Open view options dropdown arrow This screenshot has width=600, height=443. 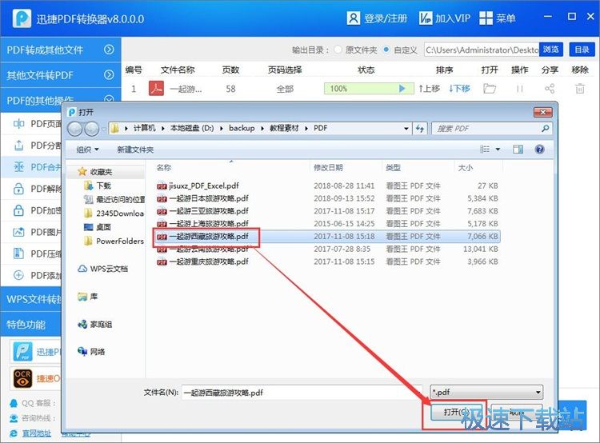(498, 150)
